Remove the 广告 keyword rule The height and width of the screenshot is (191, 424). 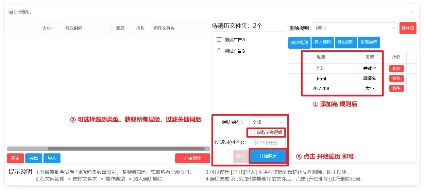396,69
